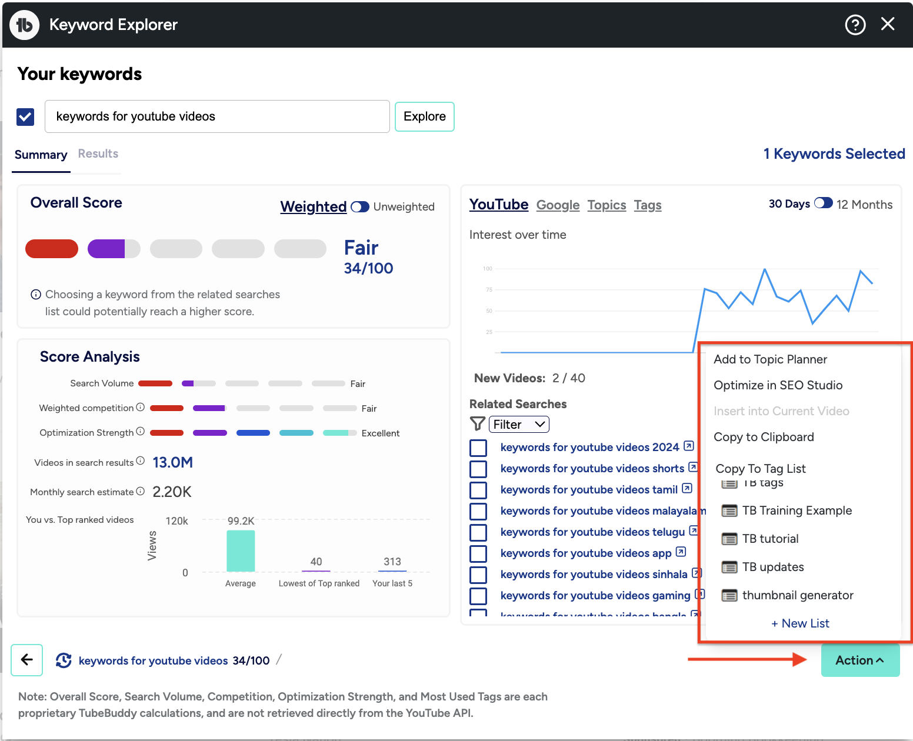Select the 'TB updates' tag list
Screen dimensions: 913x741
pyautogui.click(x=773, y=567)
